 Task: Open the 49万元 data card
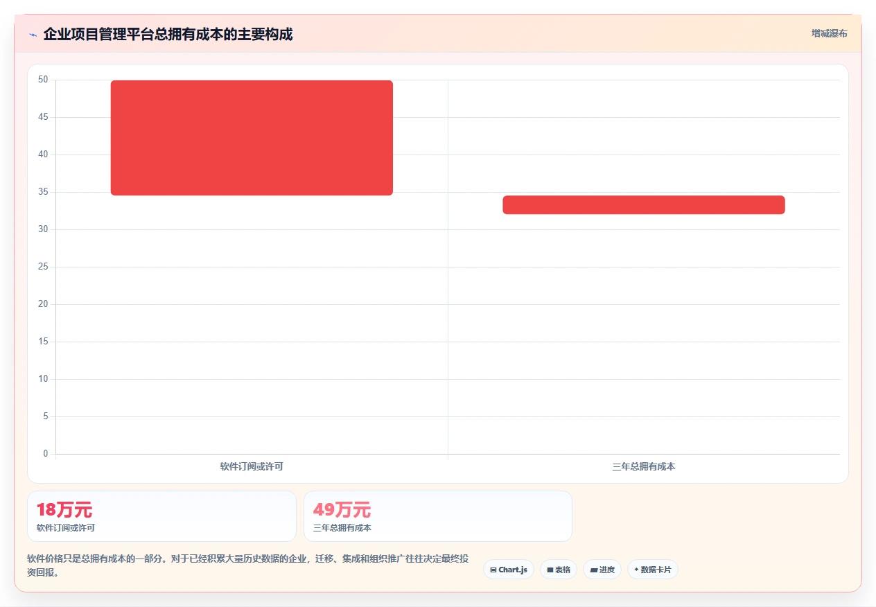pos(438,516)
